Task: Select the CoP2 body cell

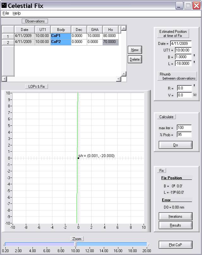Action: [x=61, y=42]
